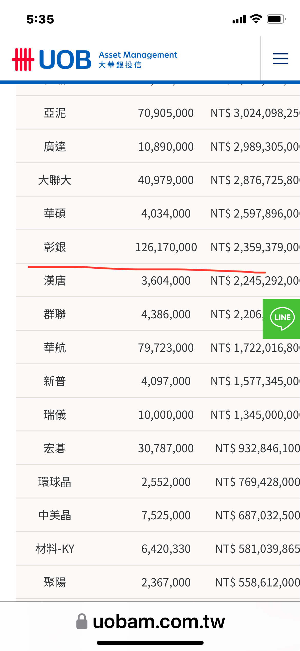Select the 亞泥 stock row name
Image resolution: width=300 pixels, height=651 pixels.
click(55, 113)
